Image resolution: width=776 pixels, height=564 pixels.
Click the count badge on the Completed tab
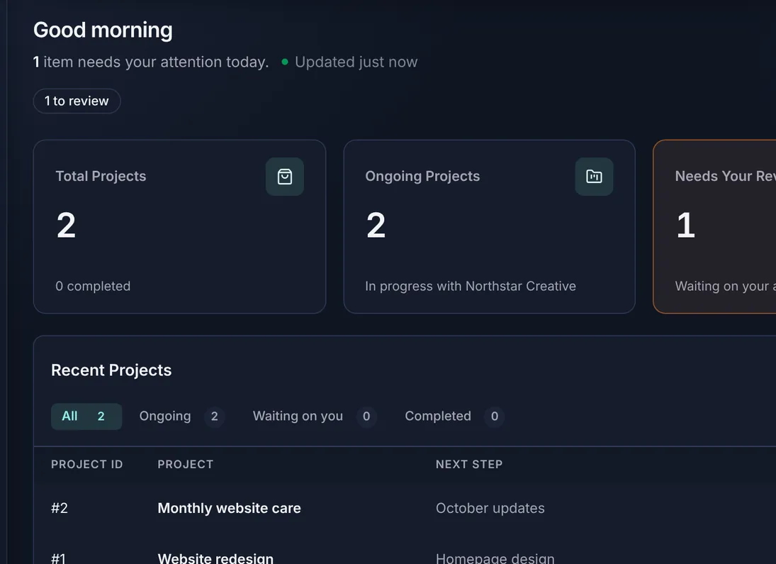click(x=495, y=416)
